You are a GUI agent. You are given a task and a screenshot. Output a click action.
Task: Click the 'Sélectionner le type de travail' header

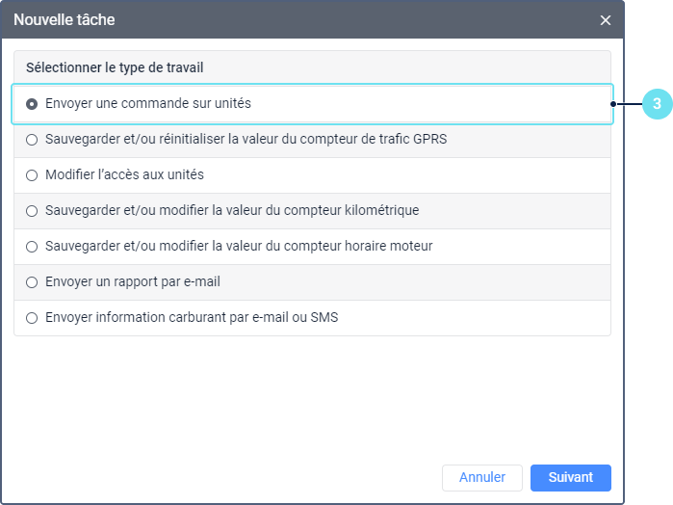115,68
